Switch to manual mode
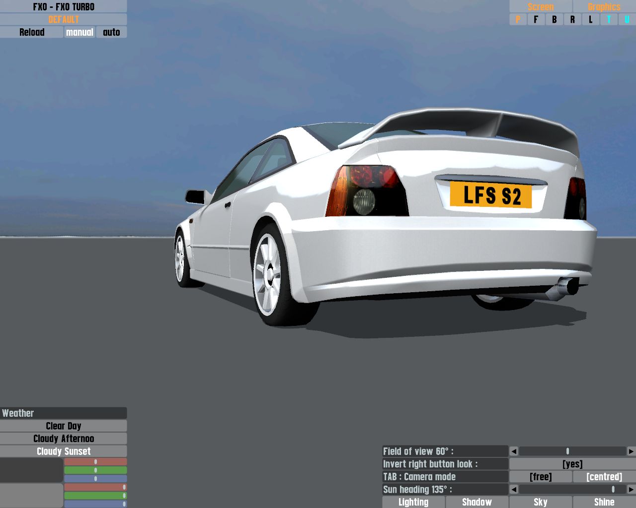The height and width of the screenshot is (508, 636). (x=79, y=32)
